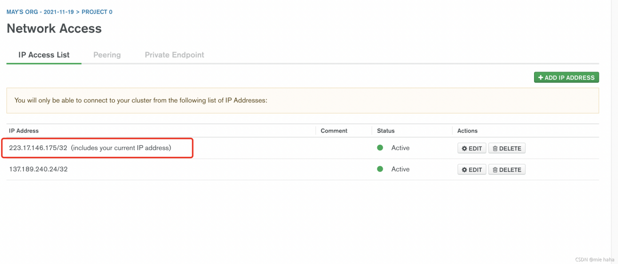Switch to the IP Access List tab
Viewport: 618px width, 264px height.
44,55
